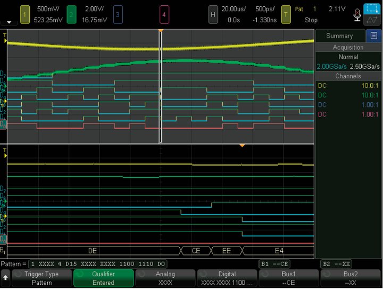Click the 10.0:1 probe ratio for channel 1

point(370,86)
